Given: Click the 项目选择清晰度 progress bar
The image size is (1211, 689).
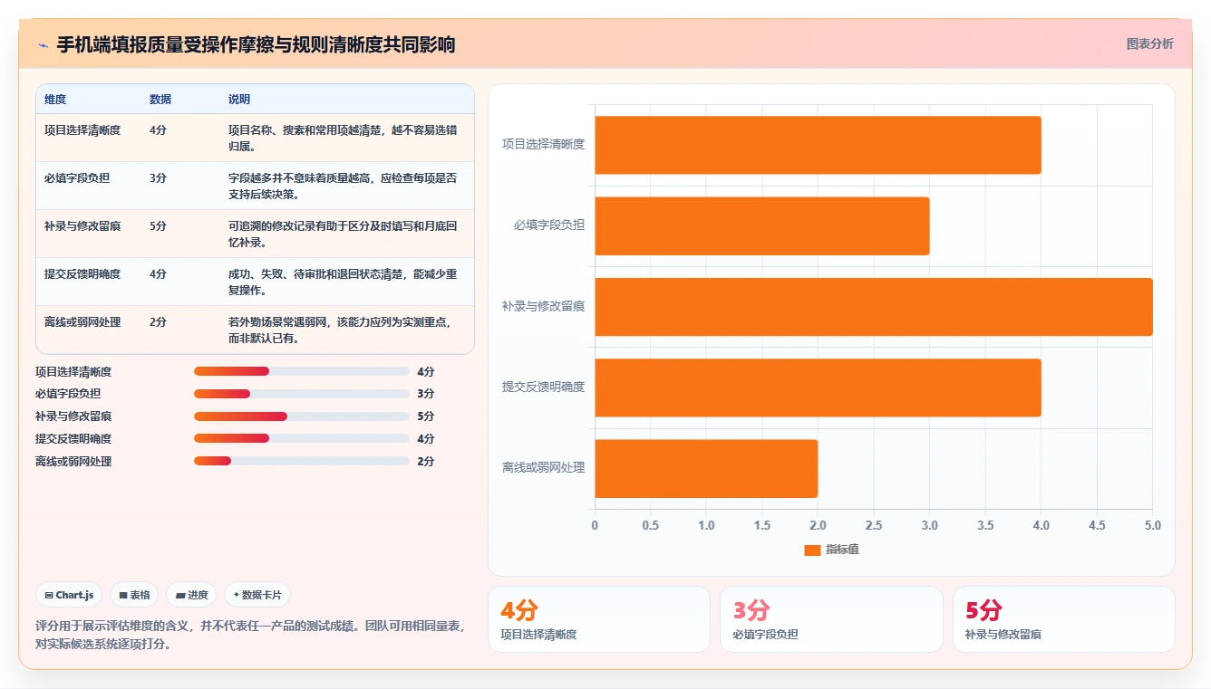Looking at the screenshot, I should (x=302, y=371).
